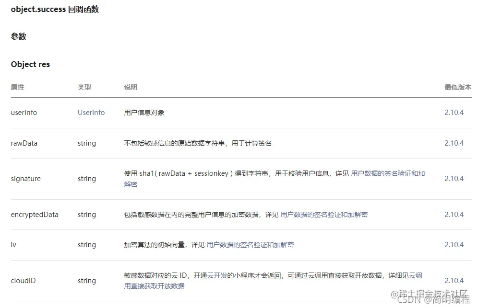Image resolution: width=477 pixels, height=308 pixels.
Task: Open the UserInfo type documentation link
Action: [91, 113]
